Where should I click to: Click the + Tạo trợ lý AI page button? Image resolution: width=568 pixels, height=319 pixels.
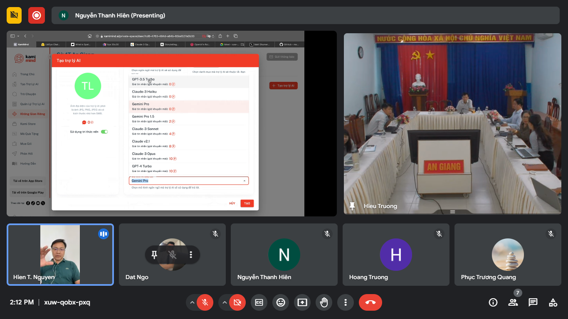284,86
